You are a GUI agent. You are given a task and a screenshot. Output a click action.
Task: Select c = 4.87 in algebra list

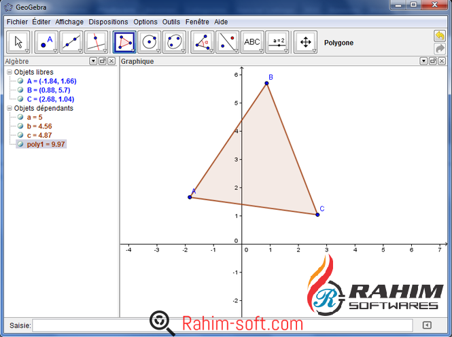point(39,135)
